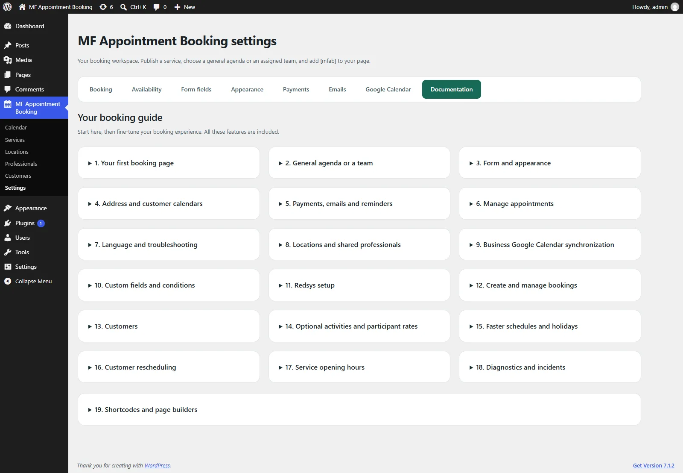Switch to the Booking tab
Image resolution: width=683 pixels, height=473 pixels.
(101, 89)
